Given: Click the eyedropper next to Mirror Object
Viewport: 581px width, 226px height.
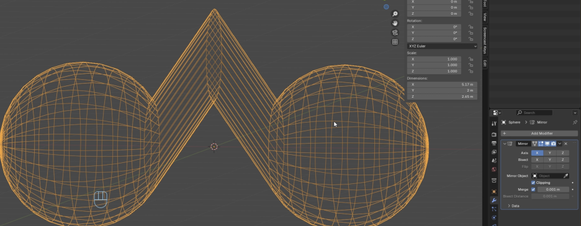Looking at the screenshot, I should click(x=566, y=176).
